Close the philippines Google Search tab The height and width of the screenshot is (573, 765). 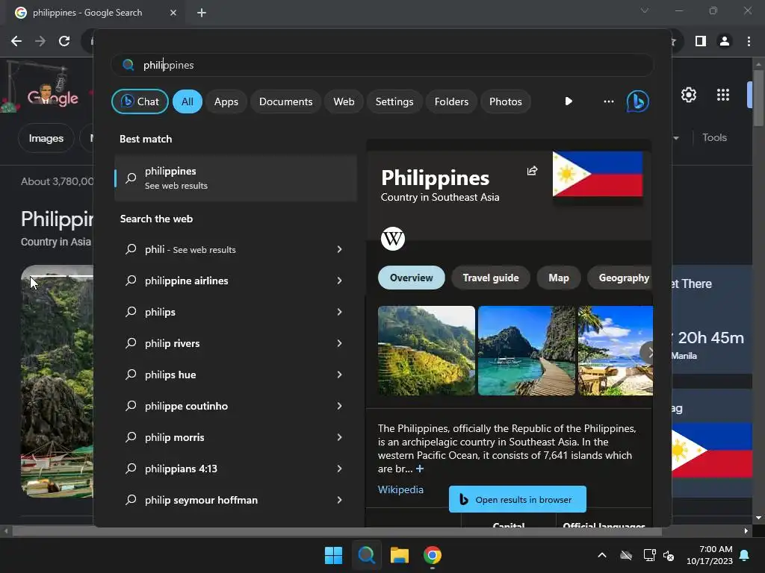[x=173, y=13]
